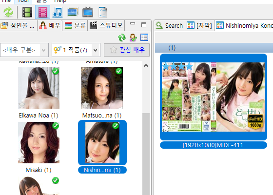
Task: Switch to list view icon
Action: 144,38
